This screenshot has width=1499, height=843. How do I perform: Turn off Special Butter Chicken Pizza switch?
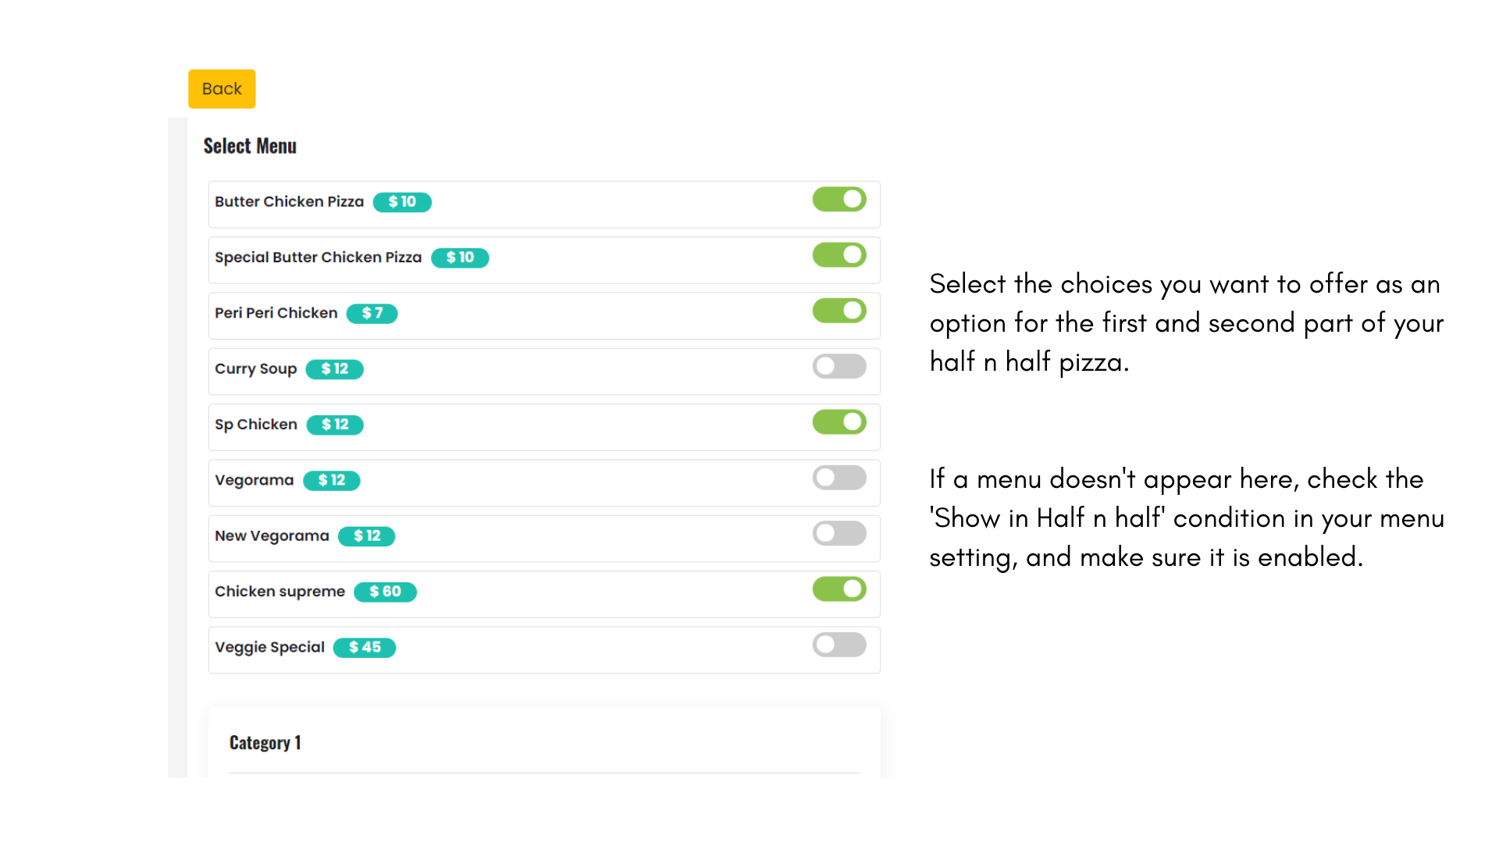[839, 255]
